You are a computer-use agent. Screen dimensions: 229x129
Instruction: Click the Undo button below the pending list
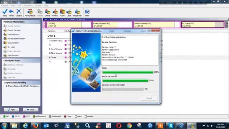pyautogui.click(x=31, y=110)
